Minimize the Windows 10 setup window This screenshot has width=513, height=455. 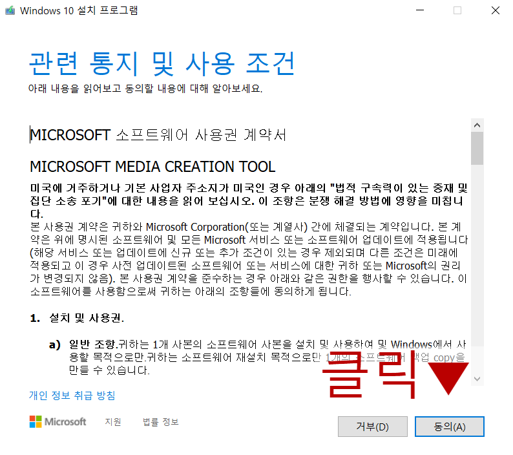coord(420,10)
